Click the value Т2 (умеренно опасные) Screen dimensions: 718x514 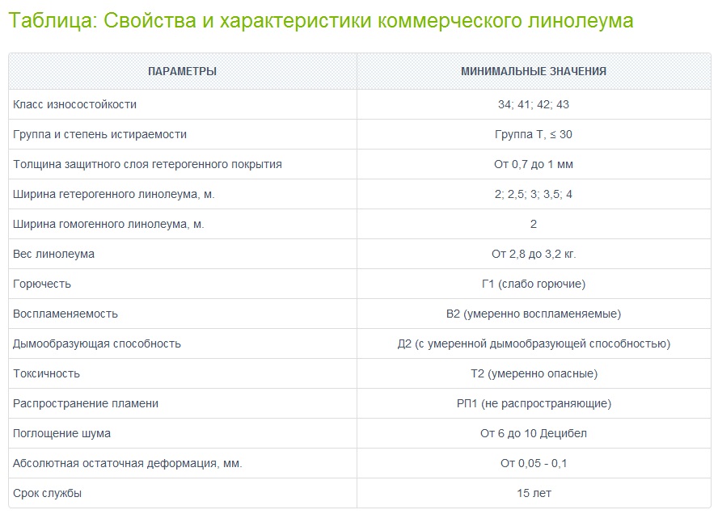pos(534,374)
